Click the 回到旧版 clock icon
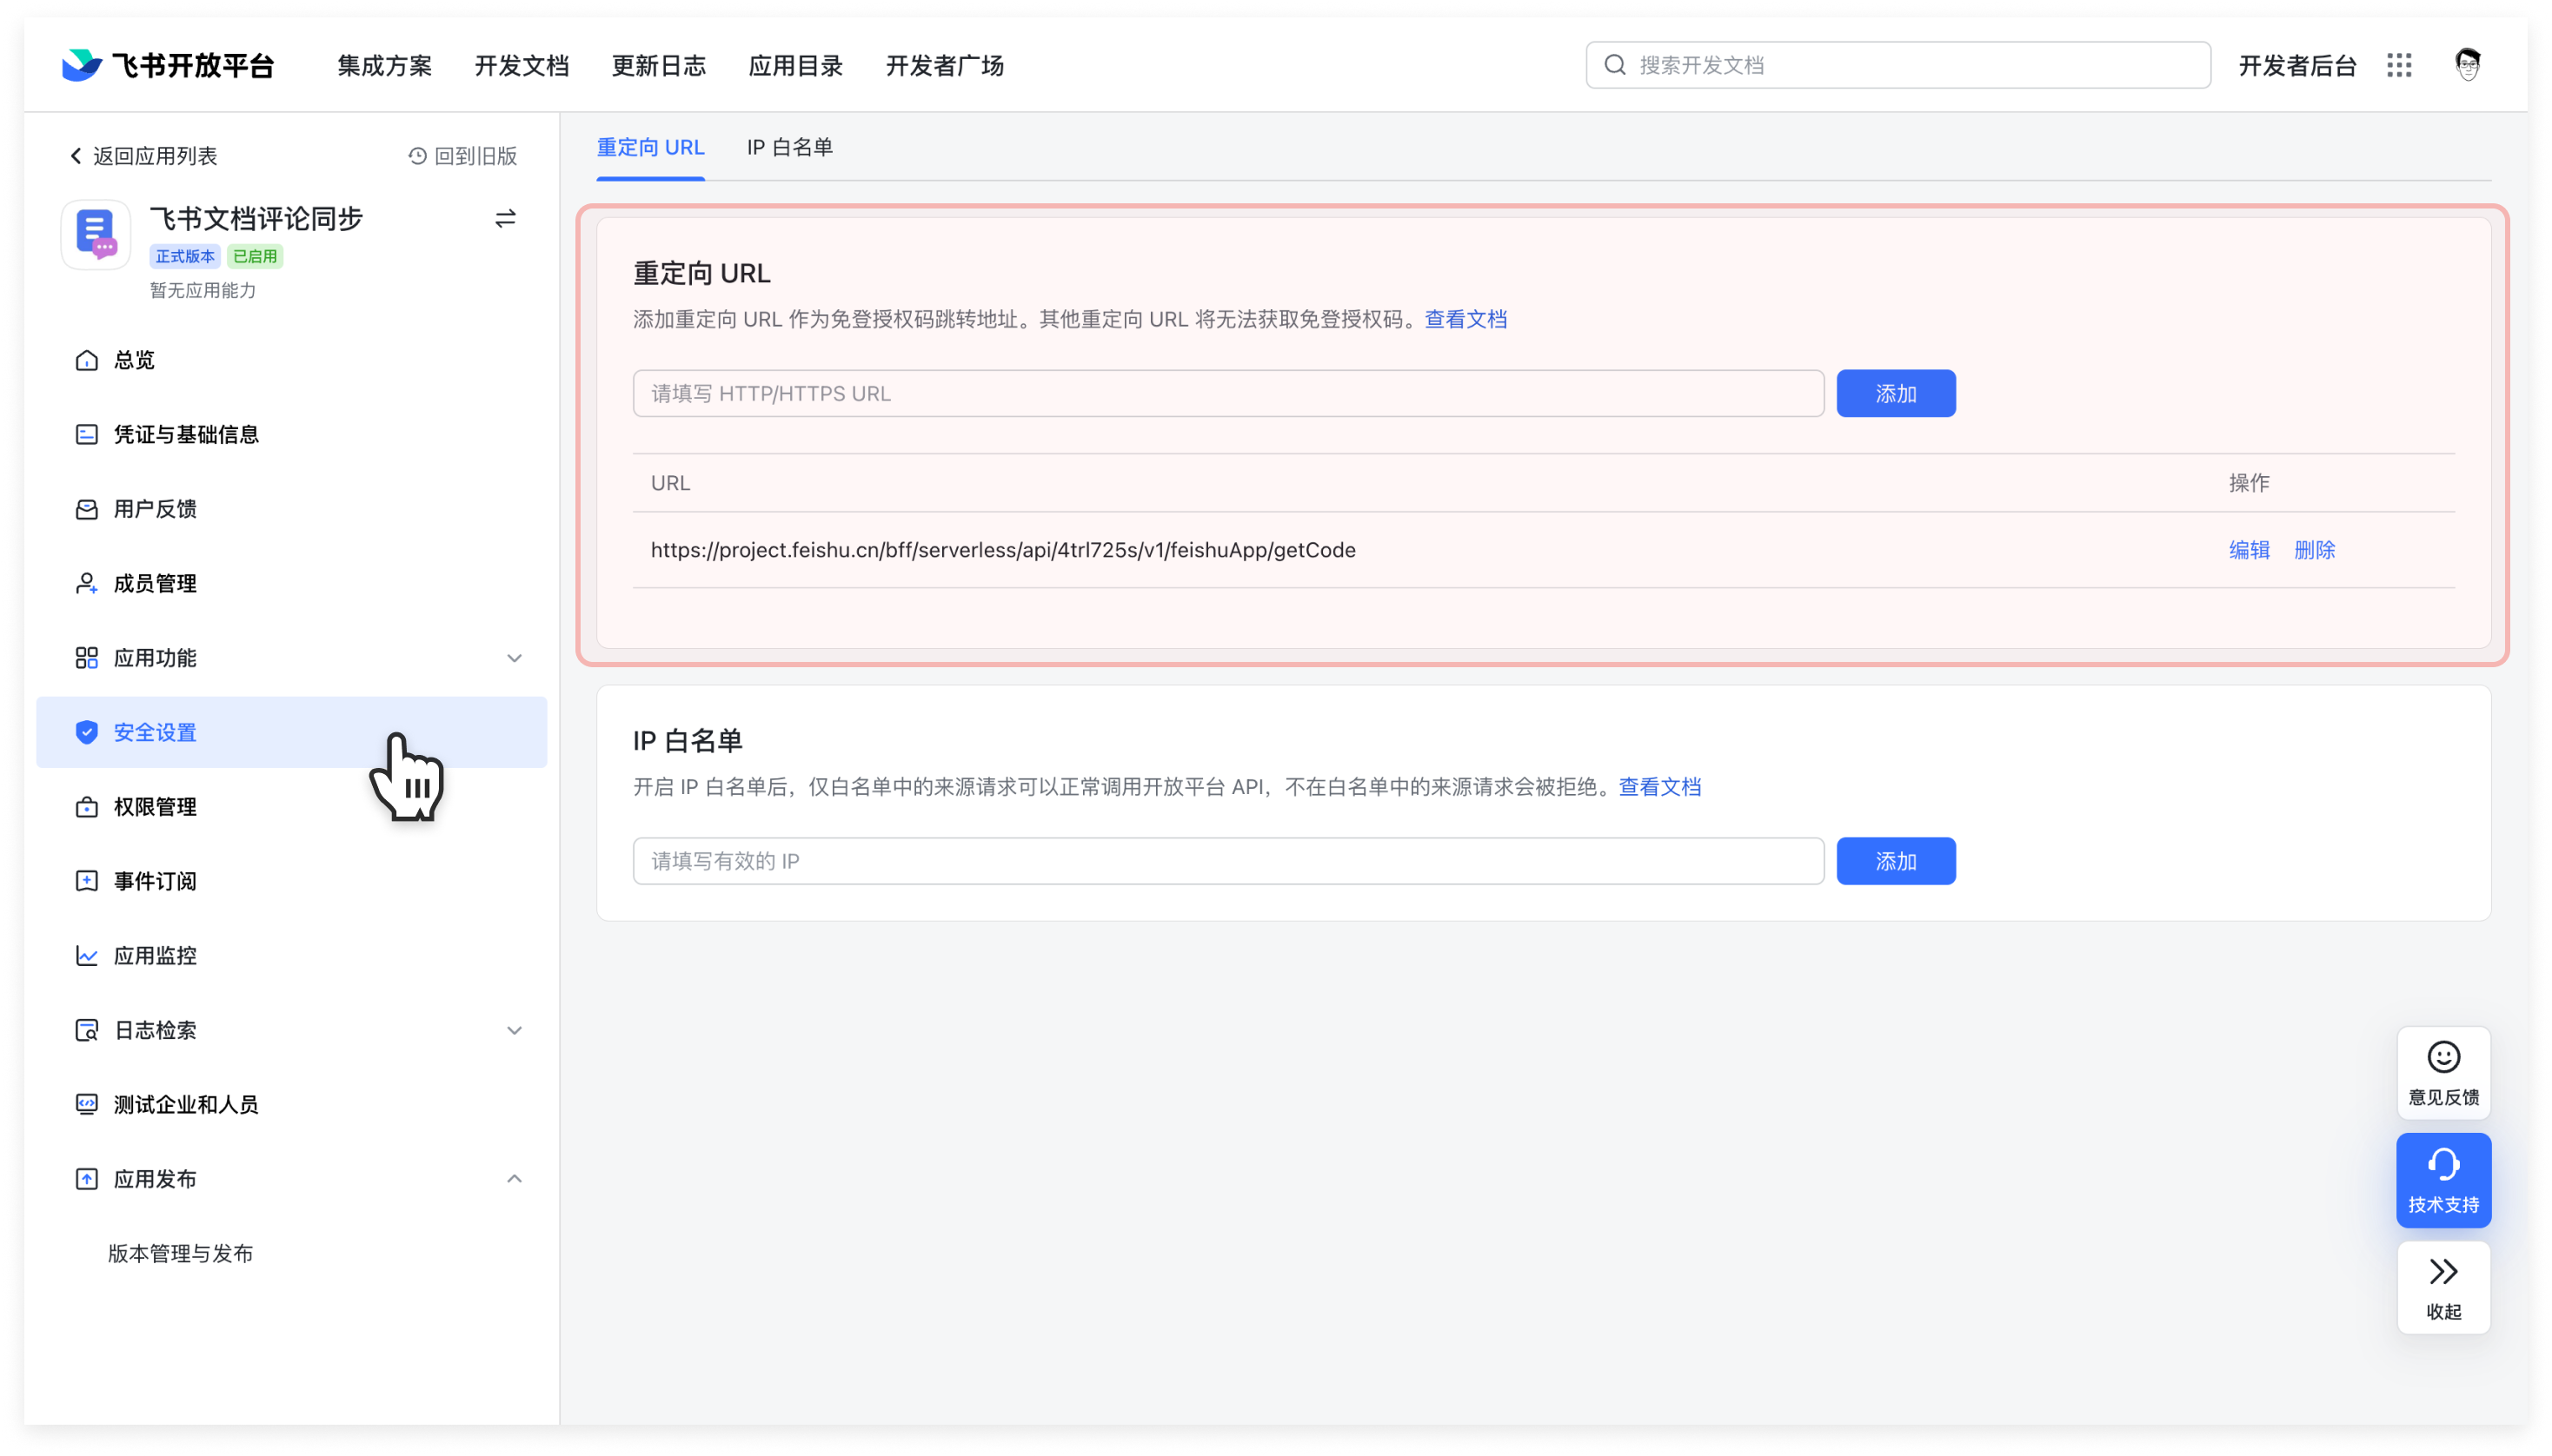 point(417,156)
